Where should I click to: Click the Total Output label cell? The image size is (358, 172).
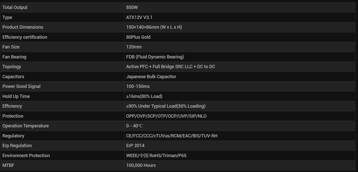tap(62, 7)
